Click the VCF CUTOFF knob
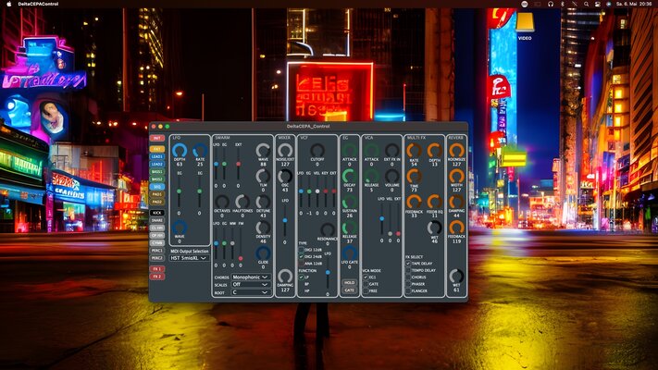Screen dimensions: 658x370 317,150
